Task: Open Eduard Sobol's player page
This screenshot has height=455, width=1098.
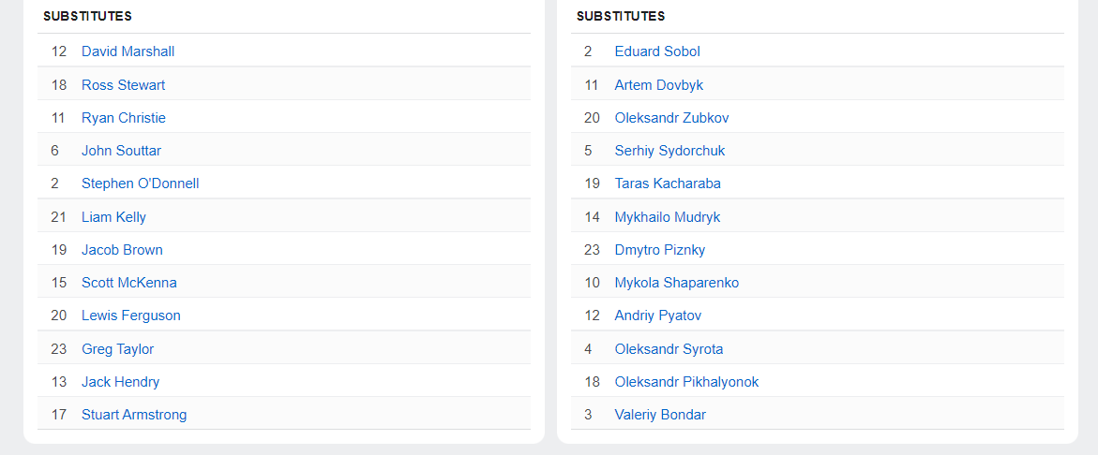Action: pos(657,51)
